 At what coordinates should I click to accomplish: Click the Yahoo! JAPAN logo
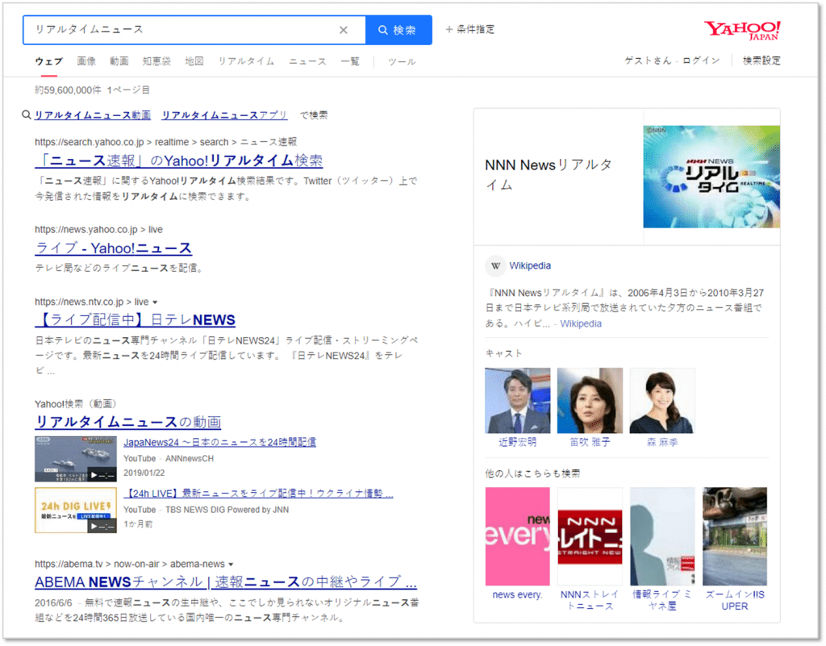[743, 30]
